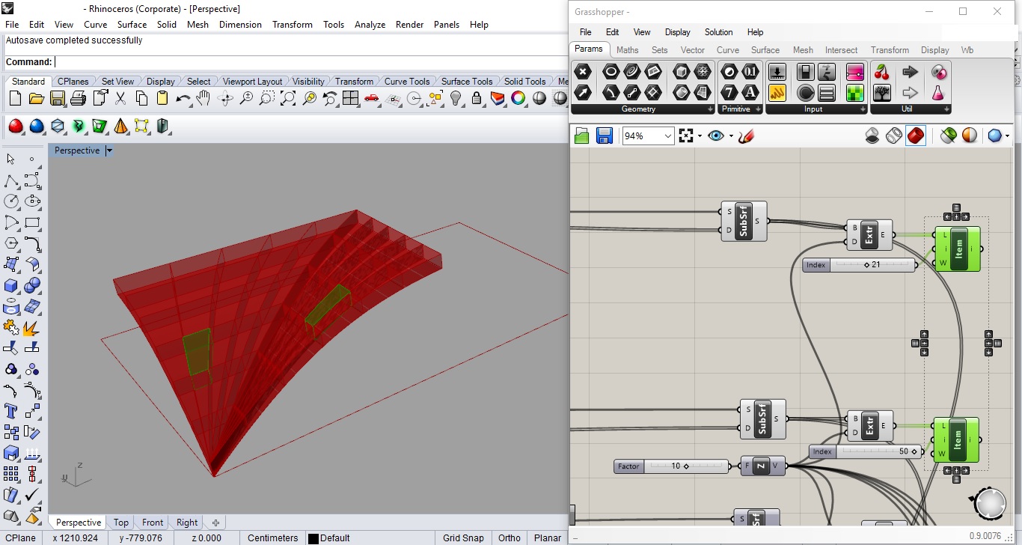The image size is (1022, 545).
Task: Switch to the Curve Tools toolbar tab
Action: (407, 81)
